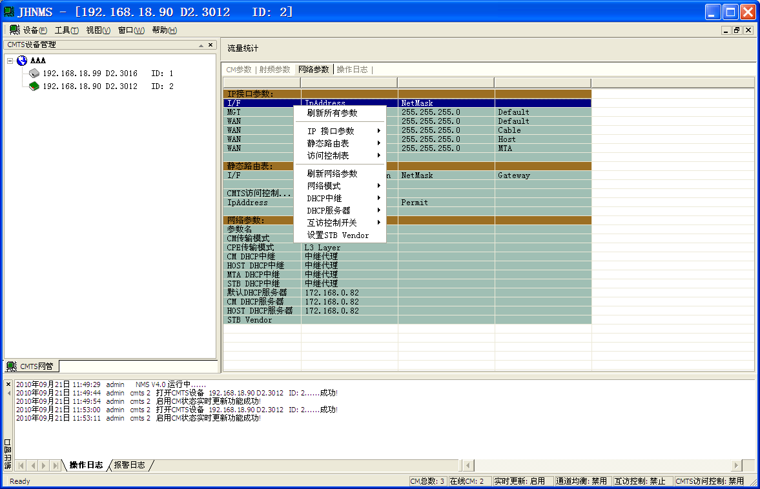
Task: Click the CMTS网管 tab icon at panel bottom
Action: [x=12, y=366]
